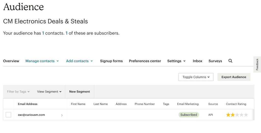Click the Email Address column header

(x=28, y=104)
